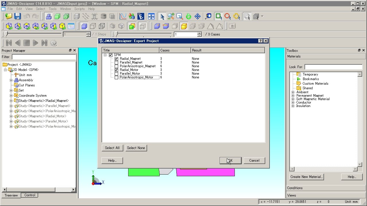Switch to the Control tab

point(30,195)
